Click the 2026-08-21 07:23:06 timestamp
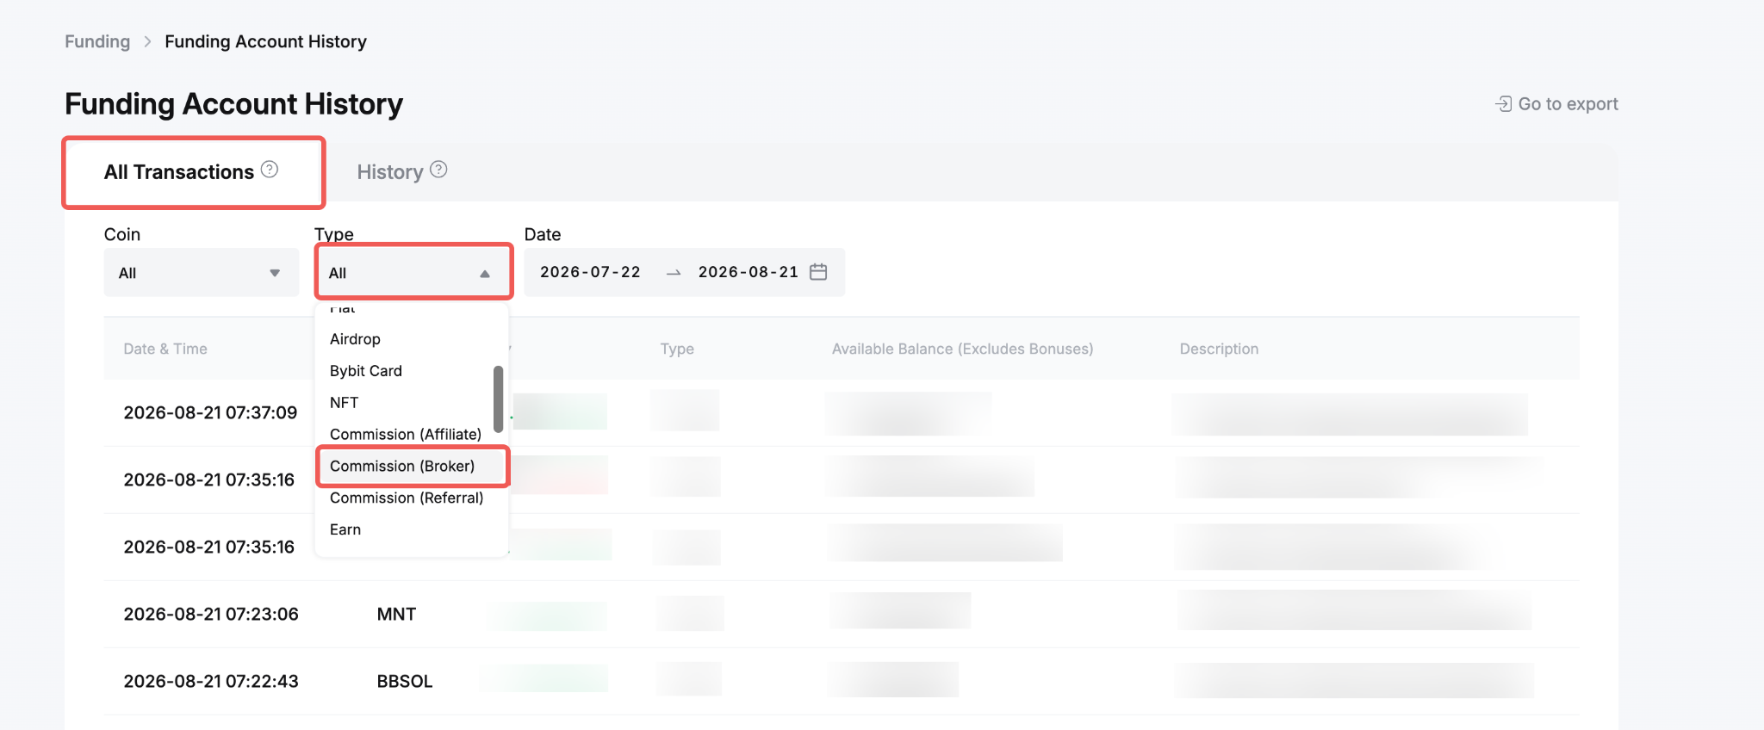This screenshot has height=730, width=1764. click(211, 614)
